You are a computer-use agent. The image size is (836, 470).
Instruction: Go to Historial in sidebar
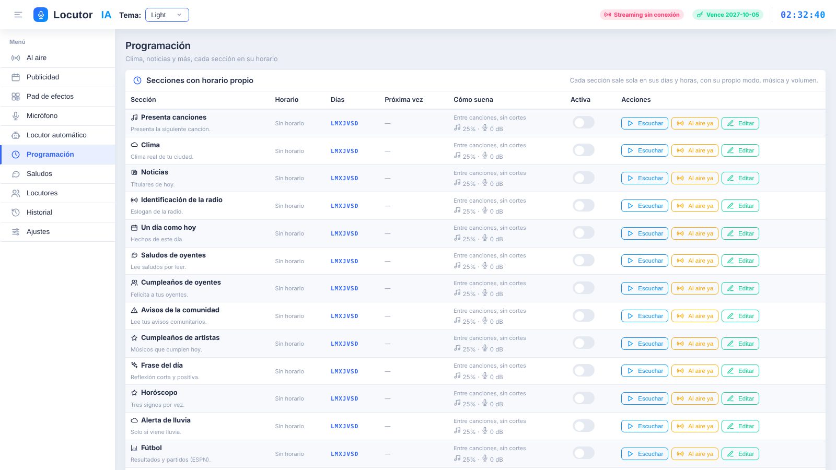[57, 213]
